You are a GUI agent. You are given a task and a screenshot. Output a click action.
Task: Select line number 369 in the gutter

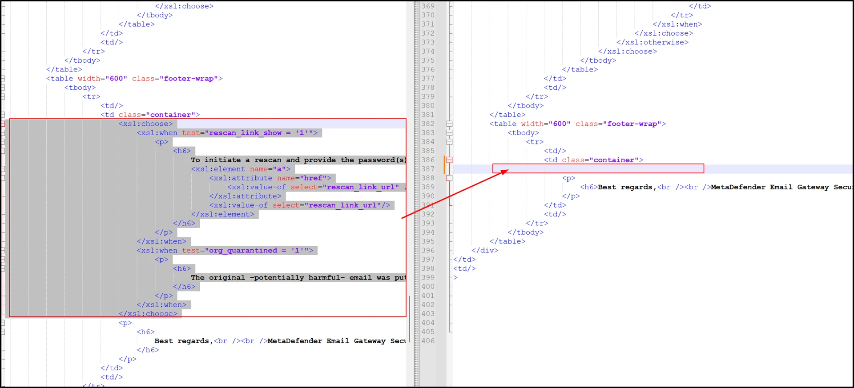click(x=428, y=6)
